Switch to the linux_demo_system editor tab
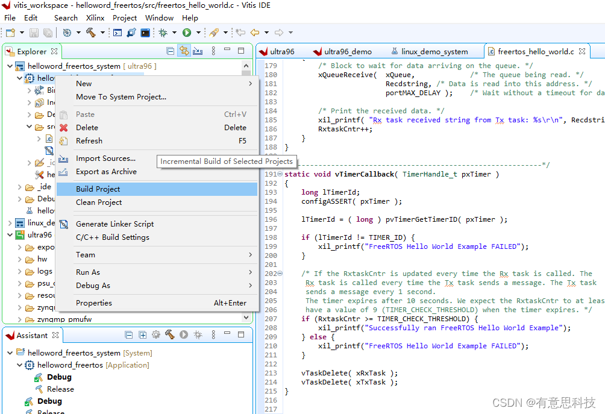This screenshot has width=605, height=414. pyautogui.click(x=430, y=51)
